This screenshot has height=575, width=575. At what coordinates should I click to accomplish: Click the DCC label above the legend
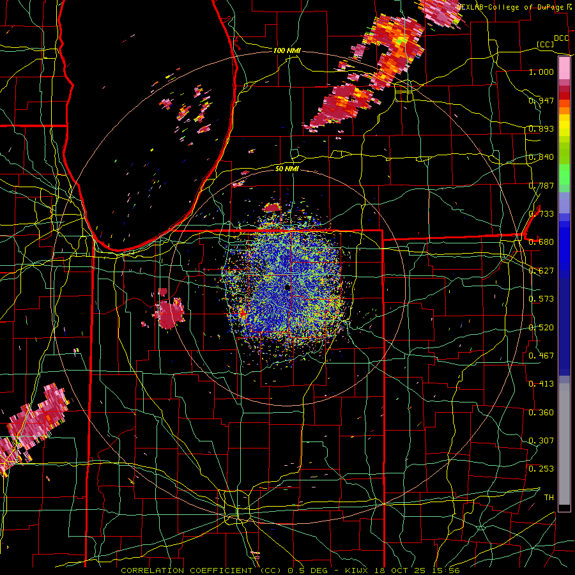[x=562, y=38]
